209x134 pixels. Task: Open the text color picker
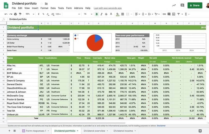coord(111,14)
